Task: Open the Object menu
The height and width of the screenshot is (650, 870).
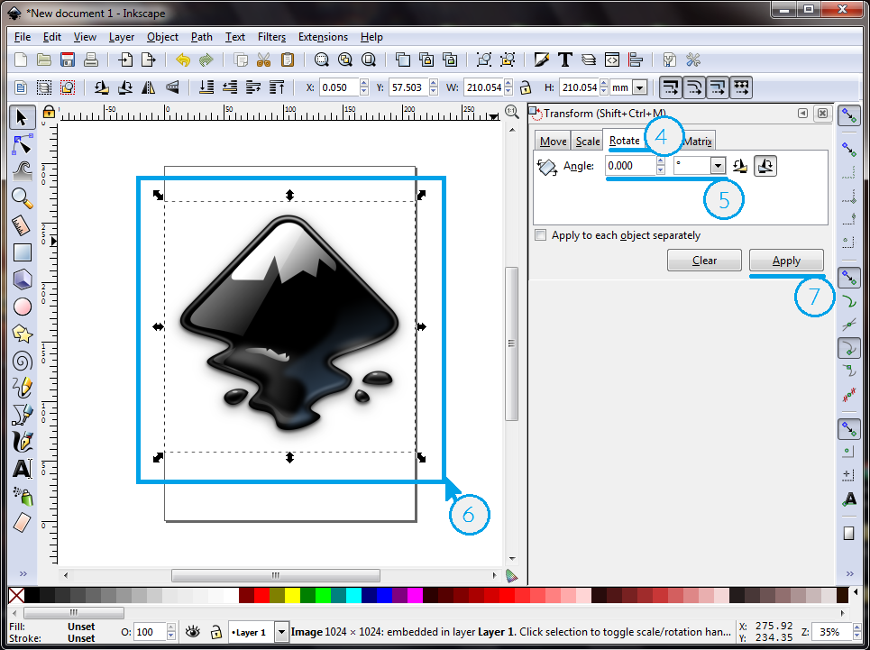Action: pos(162,37)
